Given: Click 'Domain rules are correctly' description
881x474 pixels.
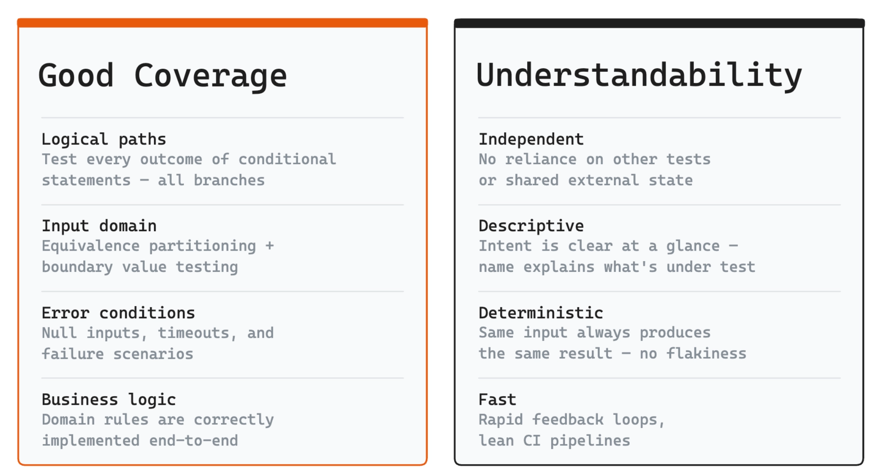Looking at the screenshot, I should pyautogui.click(x=158, y=420).
